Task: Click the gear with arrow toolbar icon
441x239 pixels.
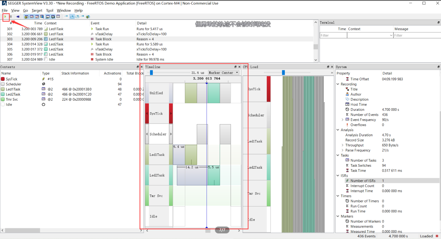Action: 88,16
